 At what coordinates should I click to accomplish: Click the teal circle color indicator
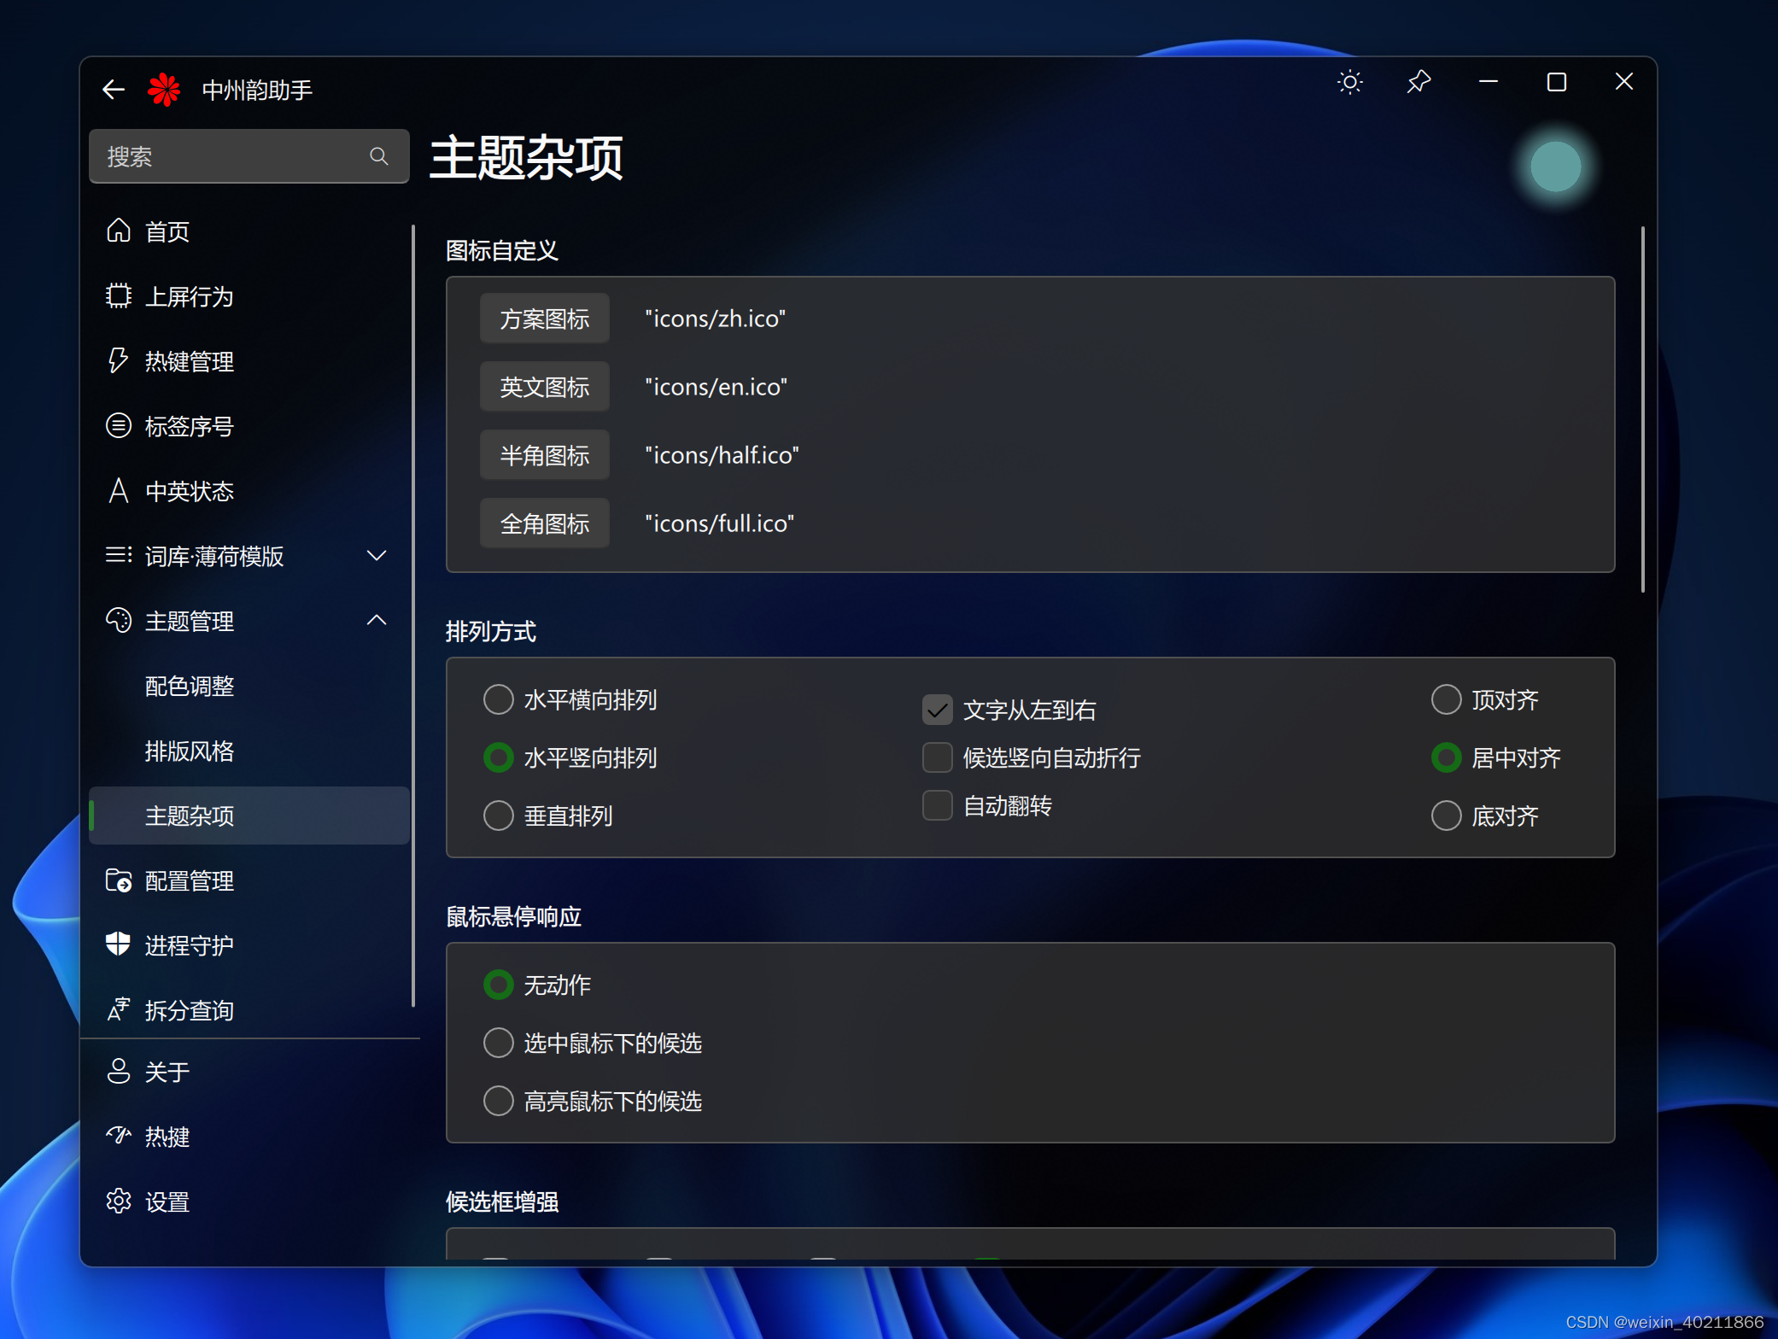pyautogui.click(x=1555, y=167)
